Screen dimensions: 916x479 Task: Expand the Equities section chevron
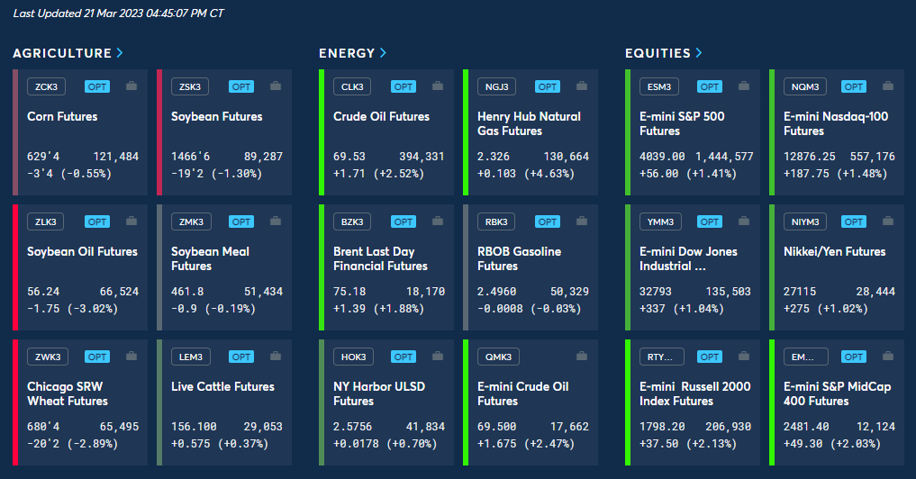[699, 52]
